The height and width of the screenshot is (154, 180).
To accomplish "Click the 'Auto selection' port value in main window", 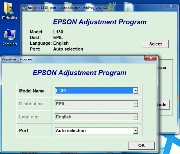I will [68, 49].
